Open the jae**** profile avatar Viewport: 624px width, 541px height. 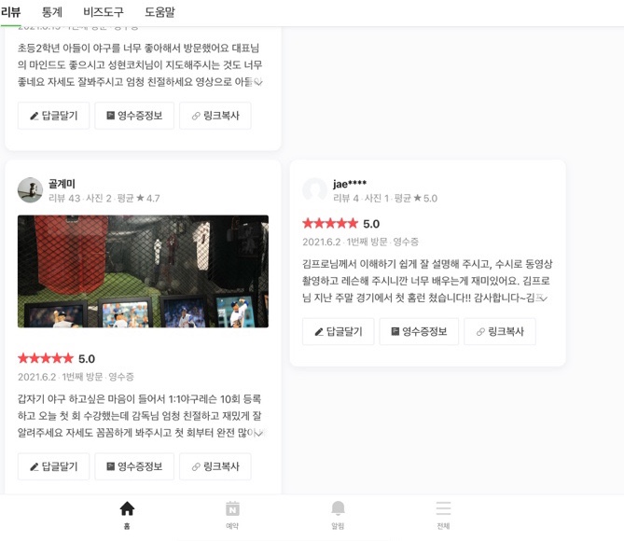(x=314, y=190)
